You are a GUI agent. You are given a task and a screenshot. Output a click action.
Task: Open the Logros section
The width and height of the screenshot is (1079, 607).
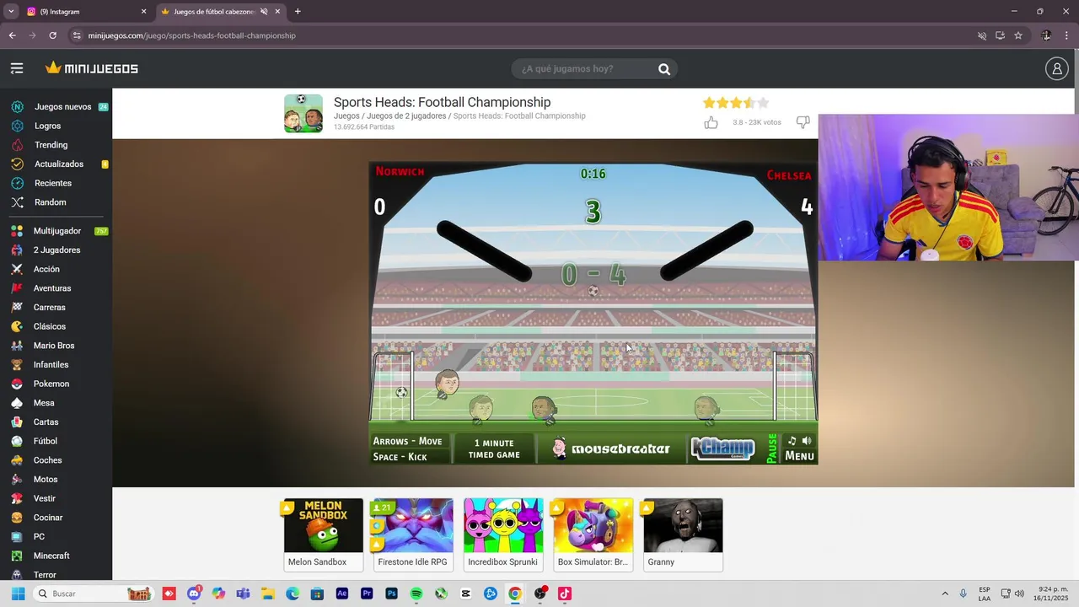pos(47,126)
